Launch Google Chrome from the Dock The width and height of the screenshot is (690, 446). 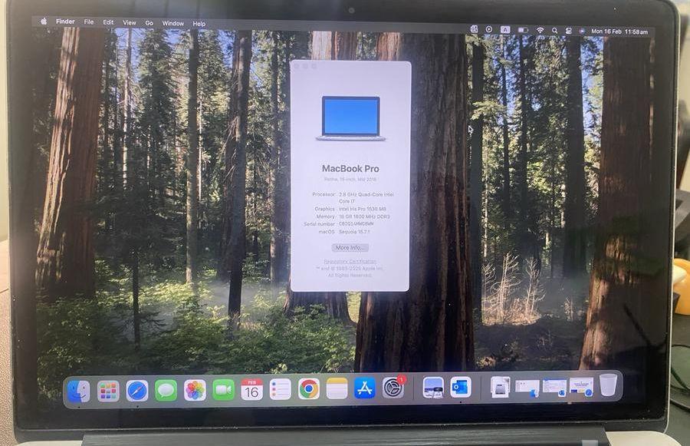(309, 388)
